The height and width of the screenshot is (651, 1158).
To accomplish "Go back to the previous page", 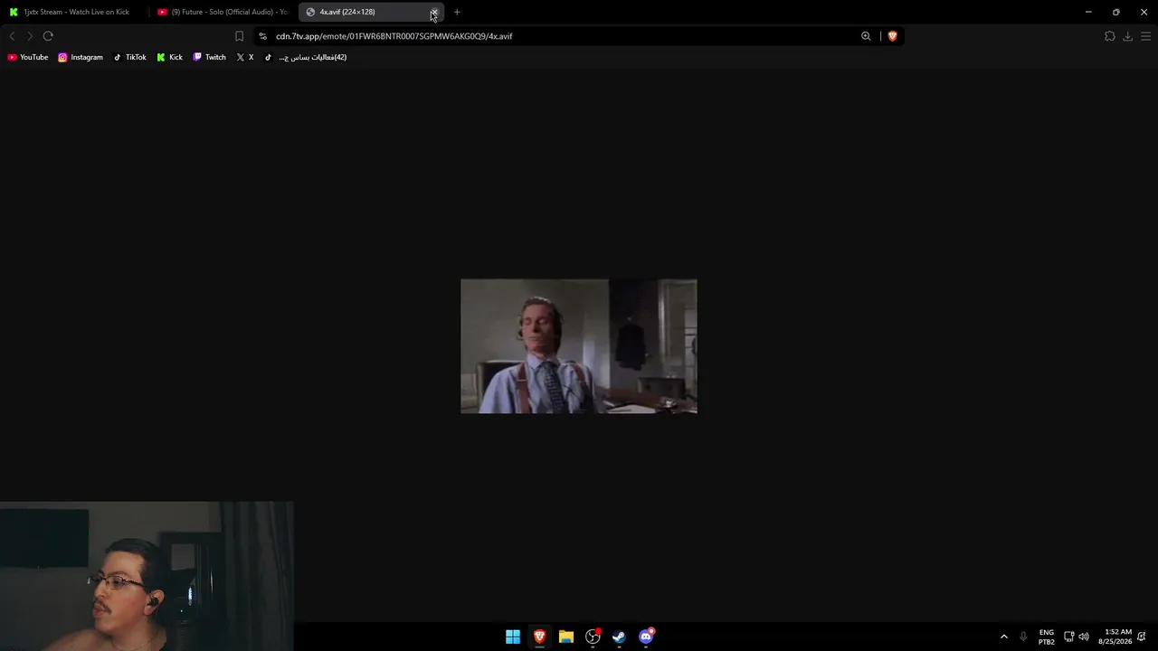I will tap(12, 36).
